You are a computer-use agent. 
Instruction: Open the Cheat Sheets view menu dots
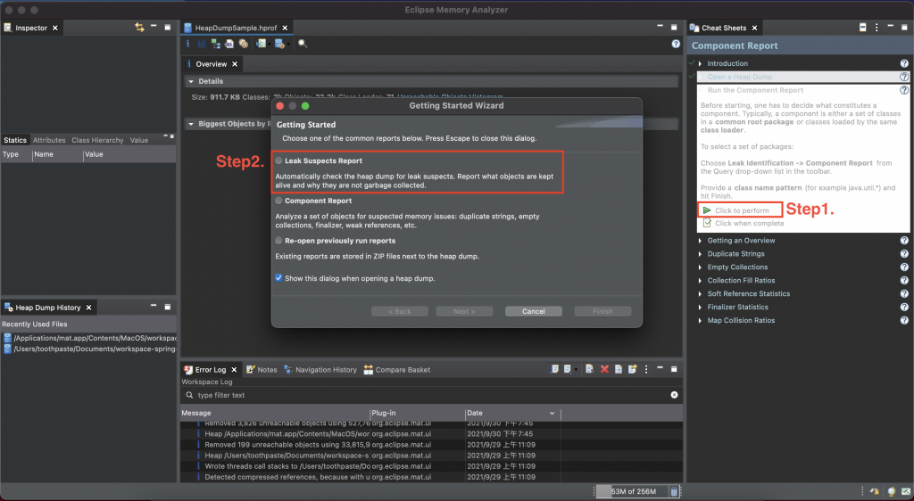(x=877, y=28)
